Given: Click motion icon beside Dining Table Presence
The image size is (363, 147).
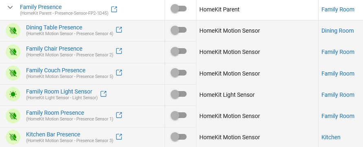Looking at the screenshot, I should click(x=13, y=30).
